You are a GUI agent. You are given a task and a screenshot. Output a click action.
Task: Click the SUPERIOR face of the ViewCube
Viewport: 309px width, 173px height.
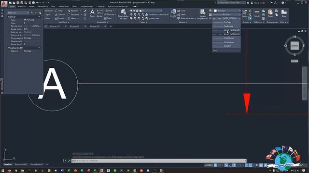pos(295,46)
